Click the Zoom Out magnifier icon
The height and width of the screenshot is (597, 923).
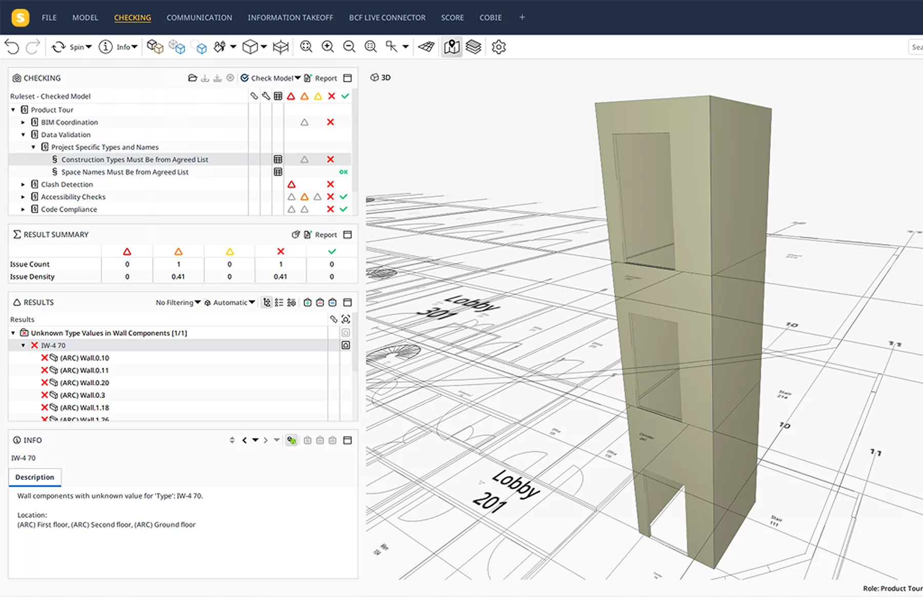pos(349,47)
